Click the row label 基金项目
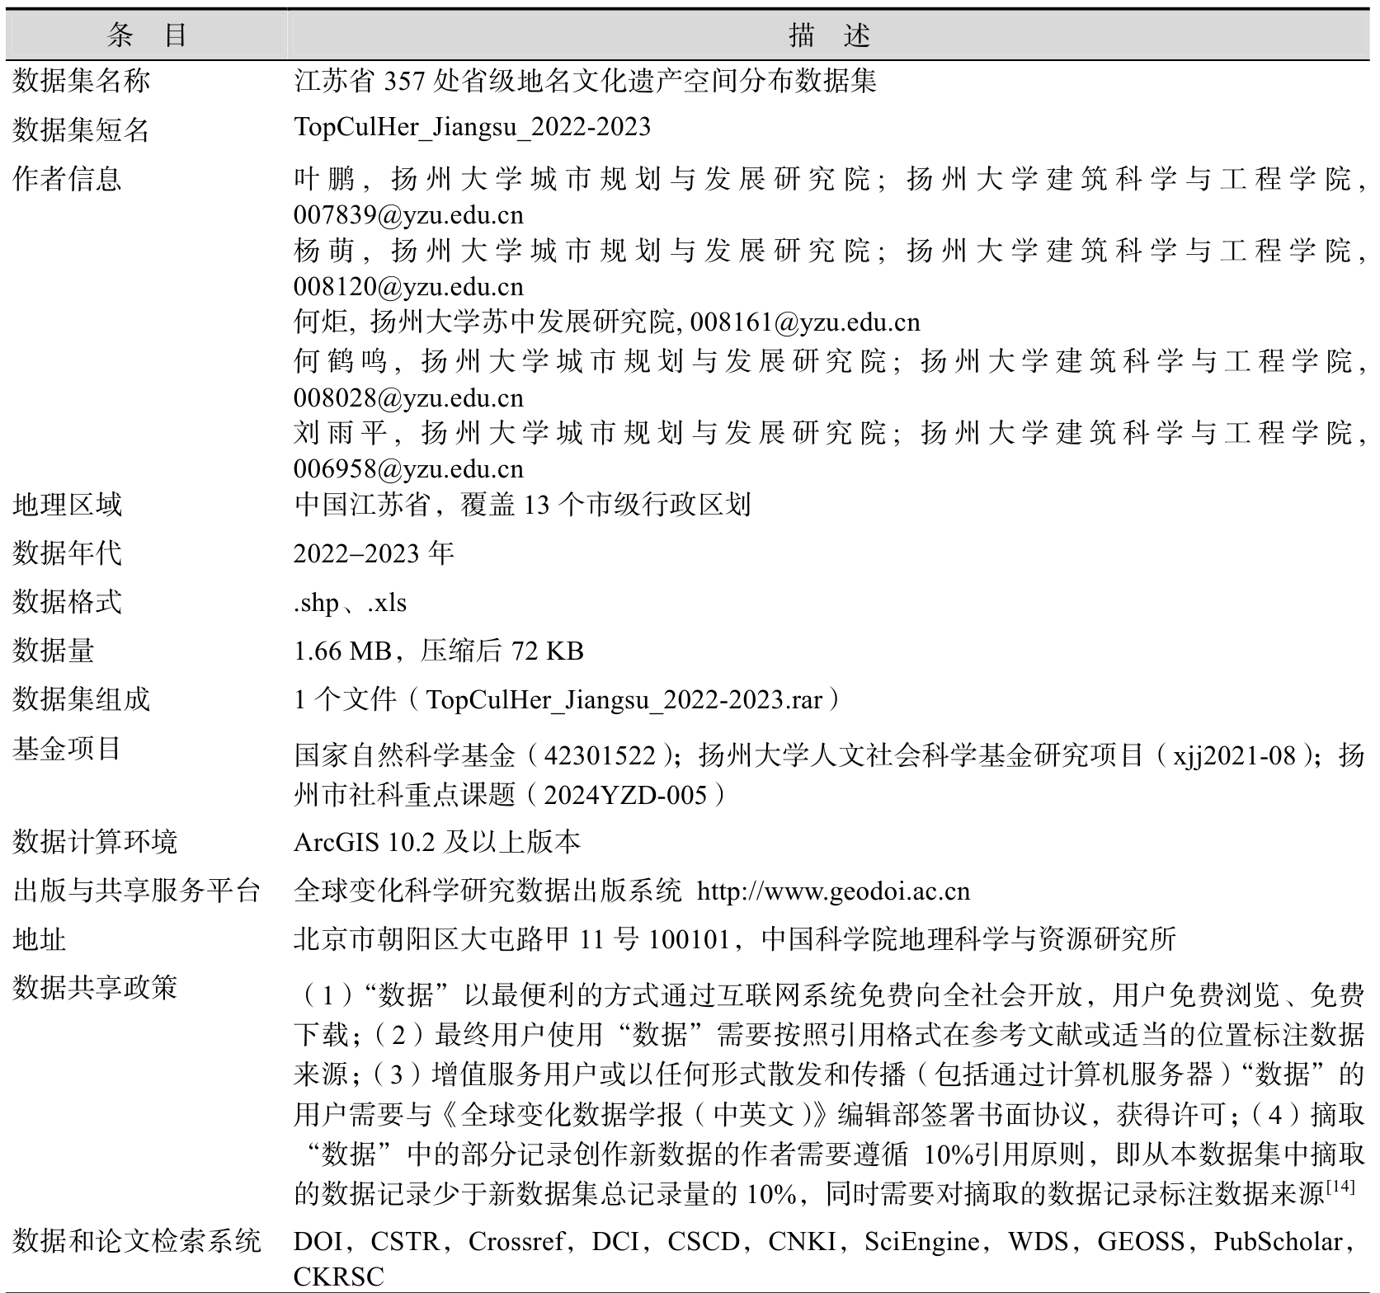The image size is (1380, 1293). (x=67, y=748)
